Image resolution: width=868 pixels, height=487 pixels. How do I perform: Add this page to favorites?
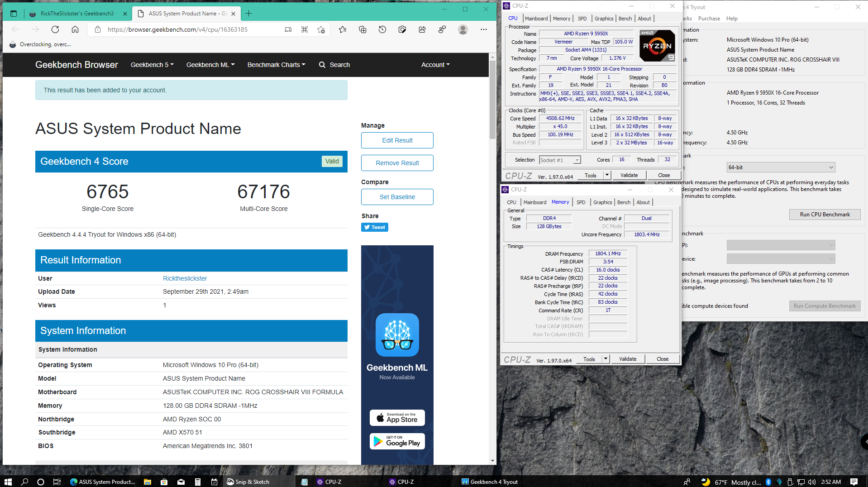(x=321, y=29)
